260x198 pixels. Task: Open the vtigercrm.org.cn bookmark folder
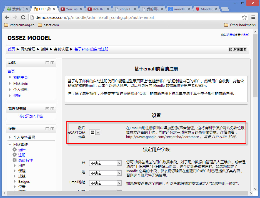click(19, 25)
